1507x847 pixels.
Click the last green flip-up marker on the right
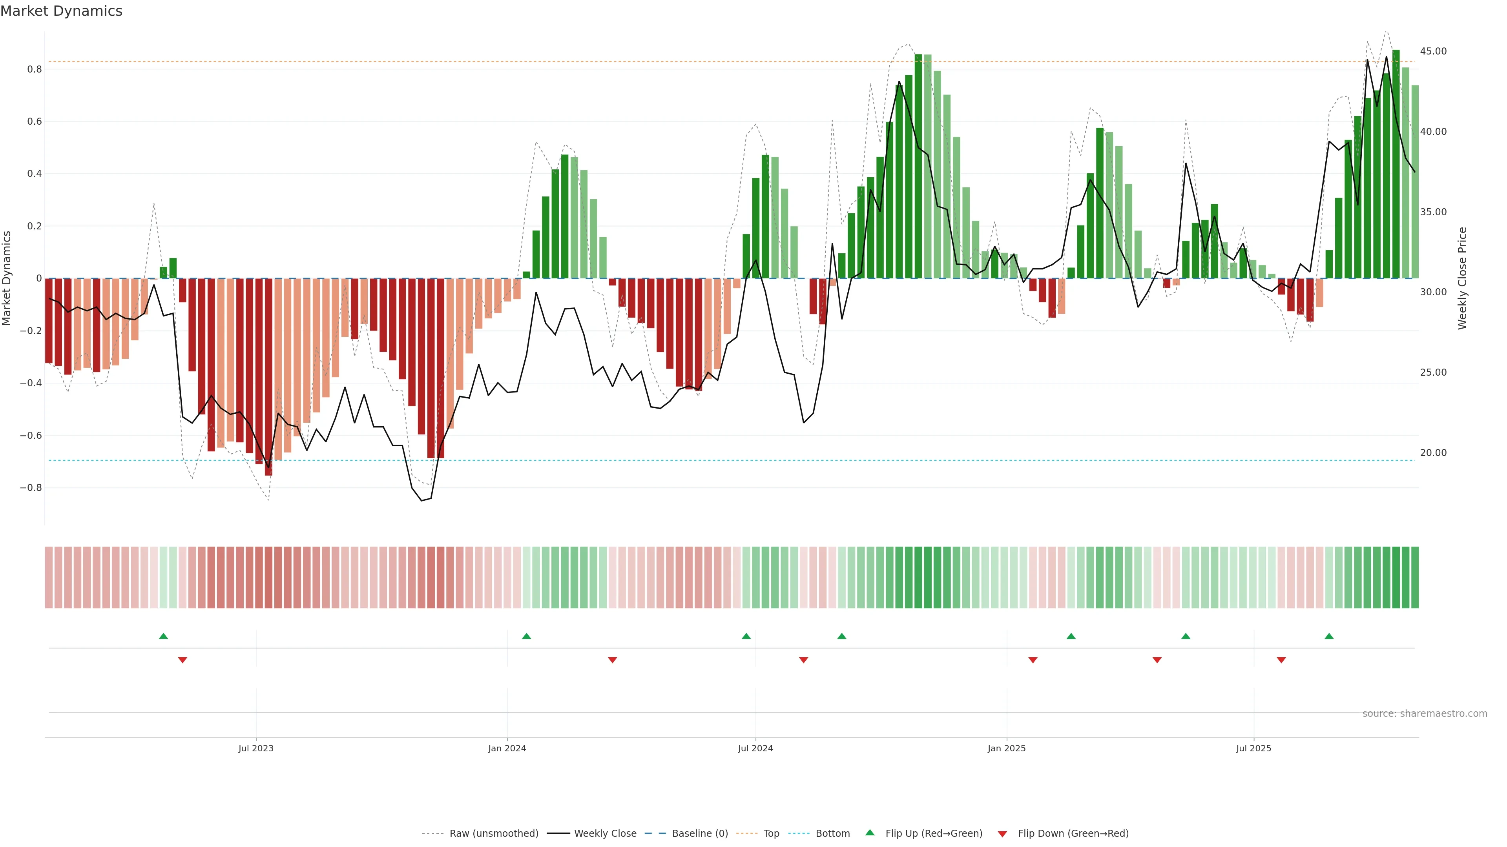(1329, 636)
